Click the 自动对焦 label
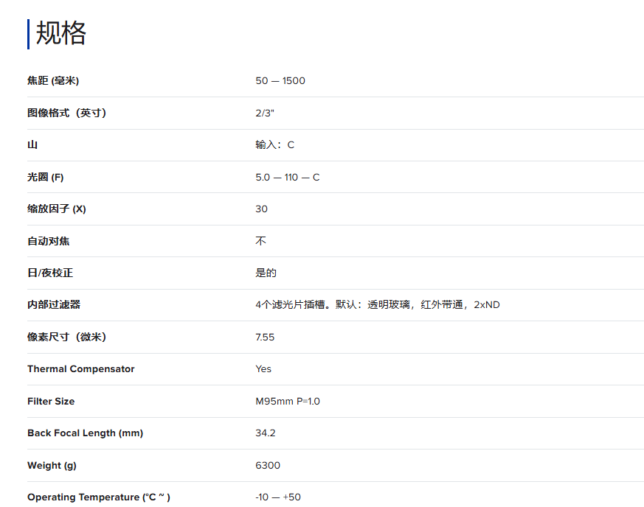The width and height of the screenshot is (644, 507). point(49,241)
